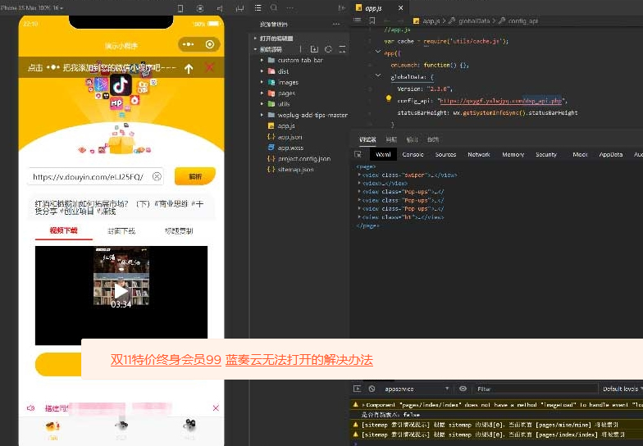This screenshot has height=446, width=643.
Task: Close the app.js editor tab
Action: [x=400, y=8]
